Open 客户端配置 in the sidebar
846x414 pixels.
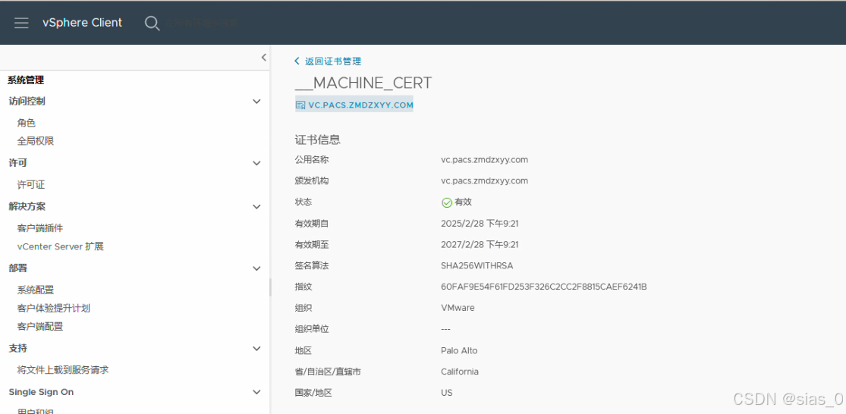coord(40,327)
